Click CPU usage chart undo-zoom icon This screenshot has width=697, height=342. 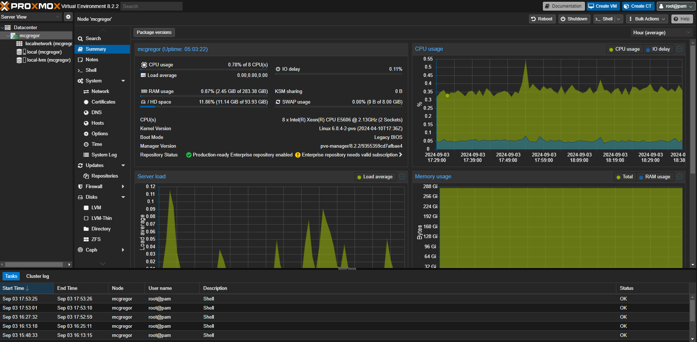pyautogui.click(x=679, y=49)
